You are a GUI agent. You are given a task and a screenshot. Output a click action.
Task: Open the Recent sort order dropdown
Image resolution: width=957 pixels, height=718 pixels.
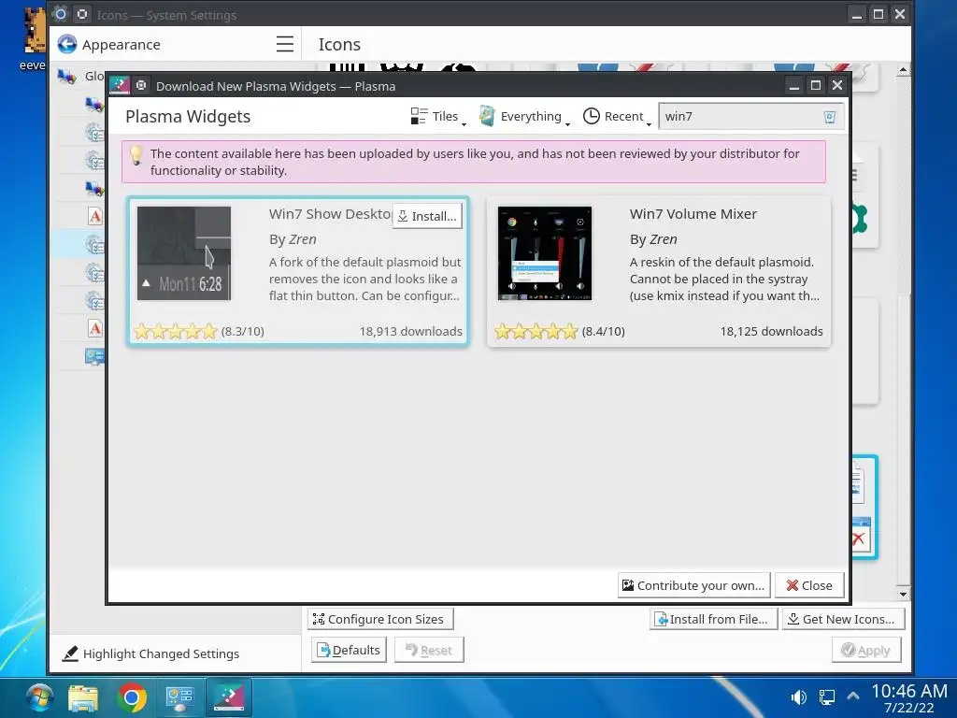click(x=617, y=117)
